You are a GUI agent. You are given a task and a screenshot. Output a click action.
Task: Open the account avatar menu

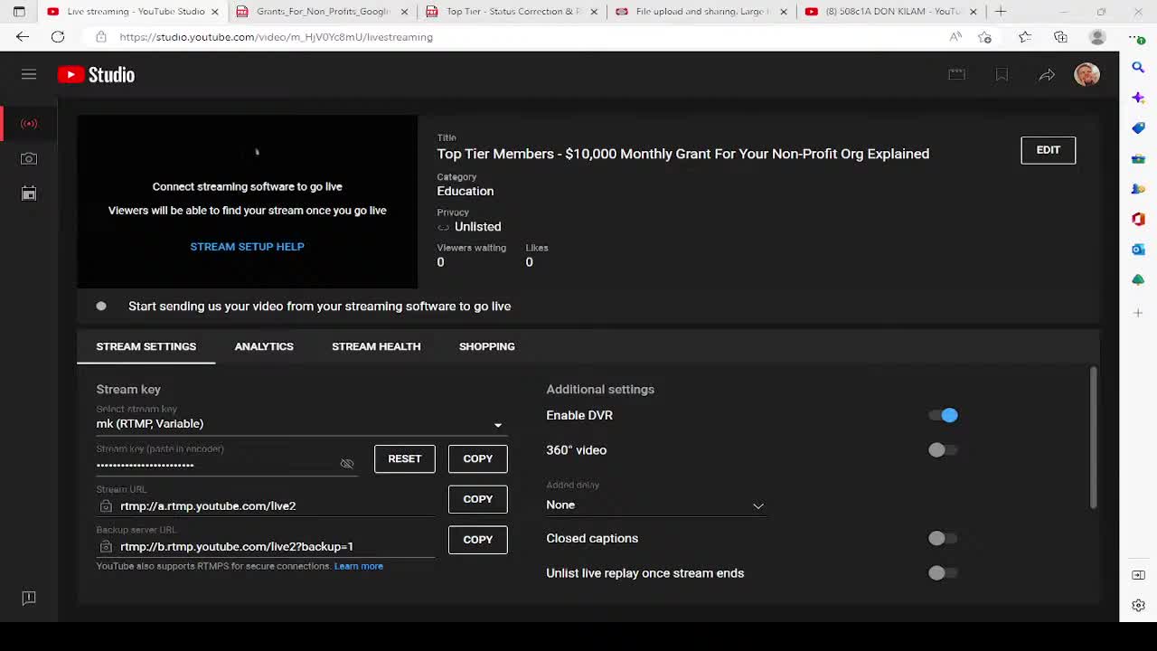click(1086, 75)
